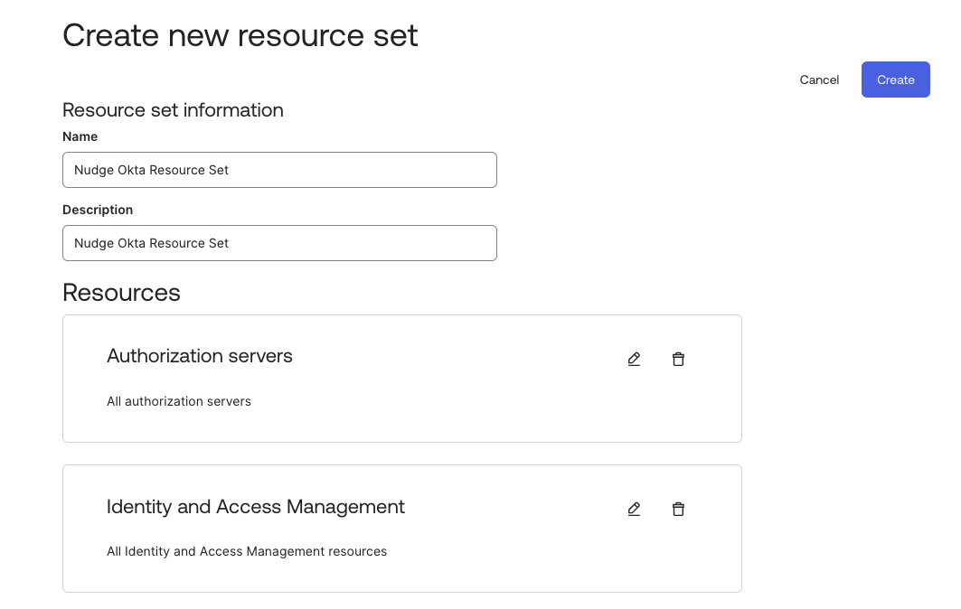
Task: Click the Resources section heading
Action: 121,293
